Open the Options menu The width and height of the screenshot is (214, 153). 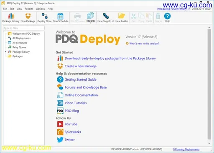[x=40, y=9]
